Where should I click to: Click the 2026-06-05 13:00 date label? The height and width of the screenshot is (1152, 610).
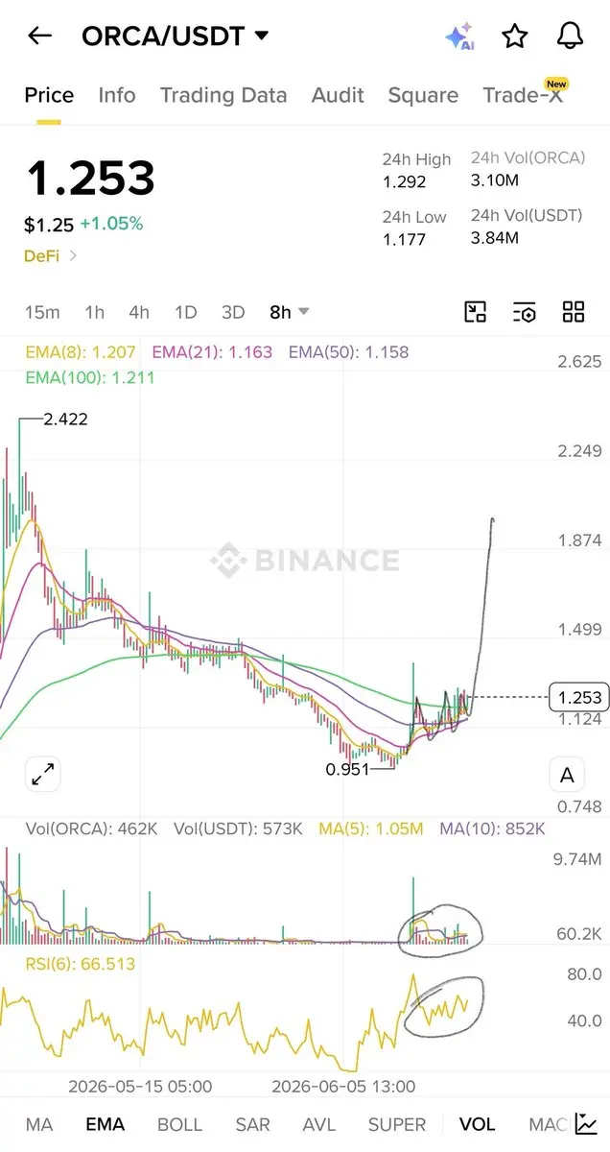click(x=343, y=1086)
